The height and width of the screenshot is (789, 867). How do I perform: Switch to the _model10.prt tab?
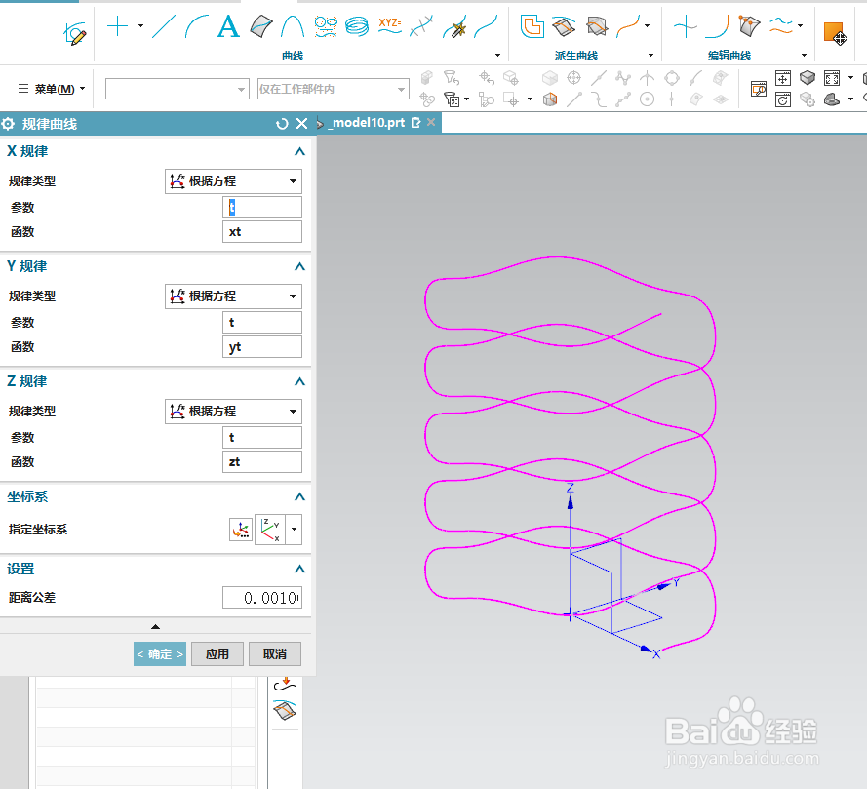pyautogui.click(x=369, y=123)
